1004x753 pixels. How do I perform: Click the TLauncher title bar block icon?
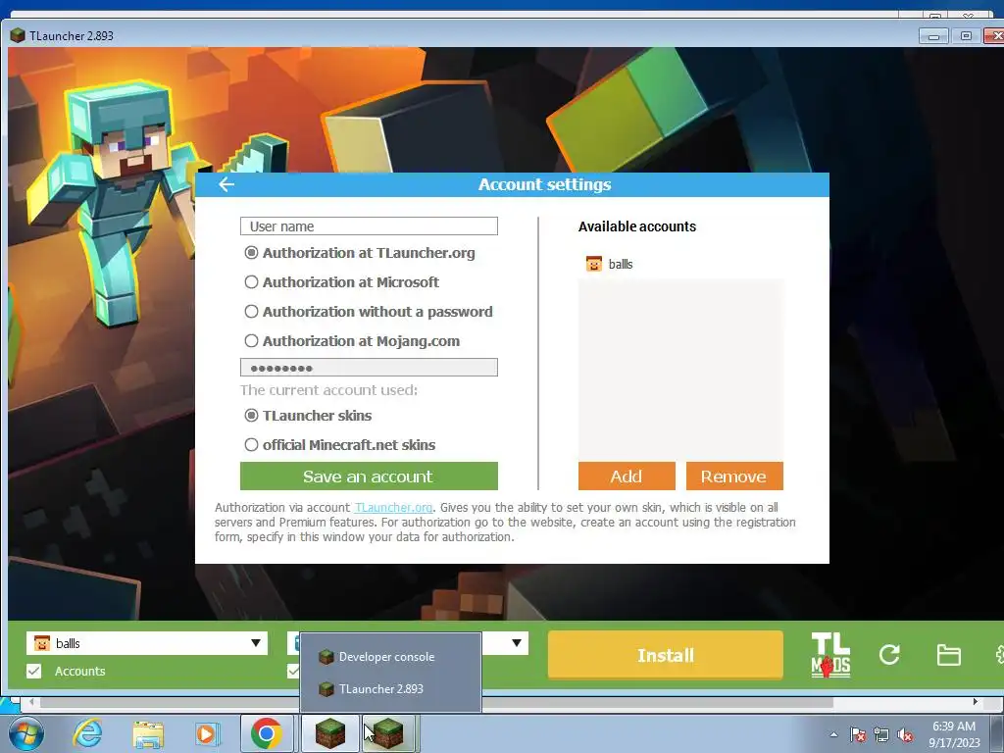tap(18, 35)
